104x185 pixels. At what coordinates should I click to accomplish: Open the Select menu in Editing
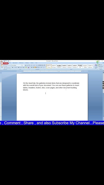pos(101,68)
